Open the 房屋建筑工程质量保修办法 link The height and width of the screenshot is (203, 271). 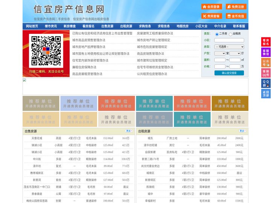click(x=155, y=33)
